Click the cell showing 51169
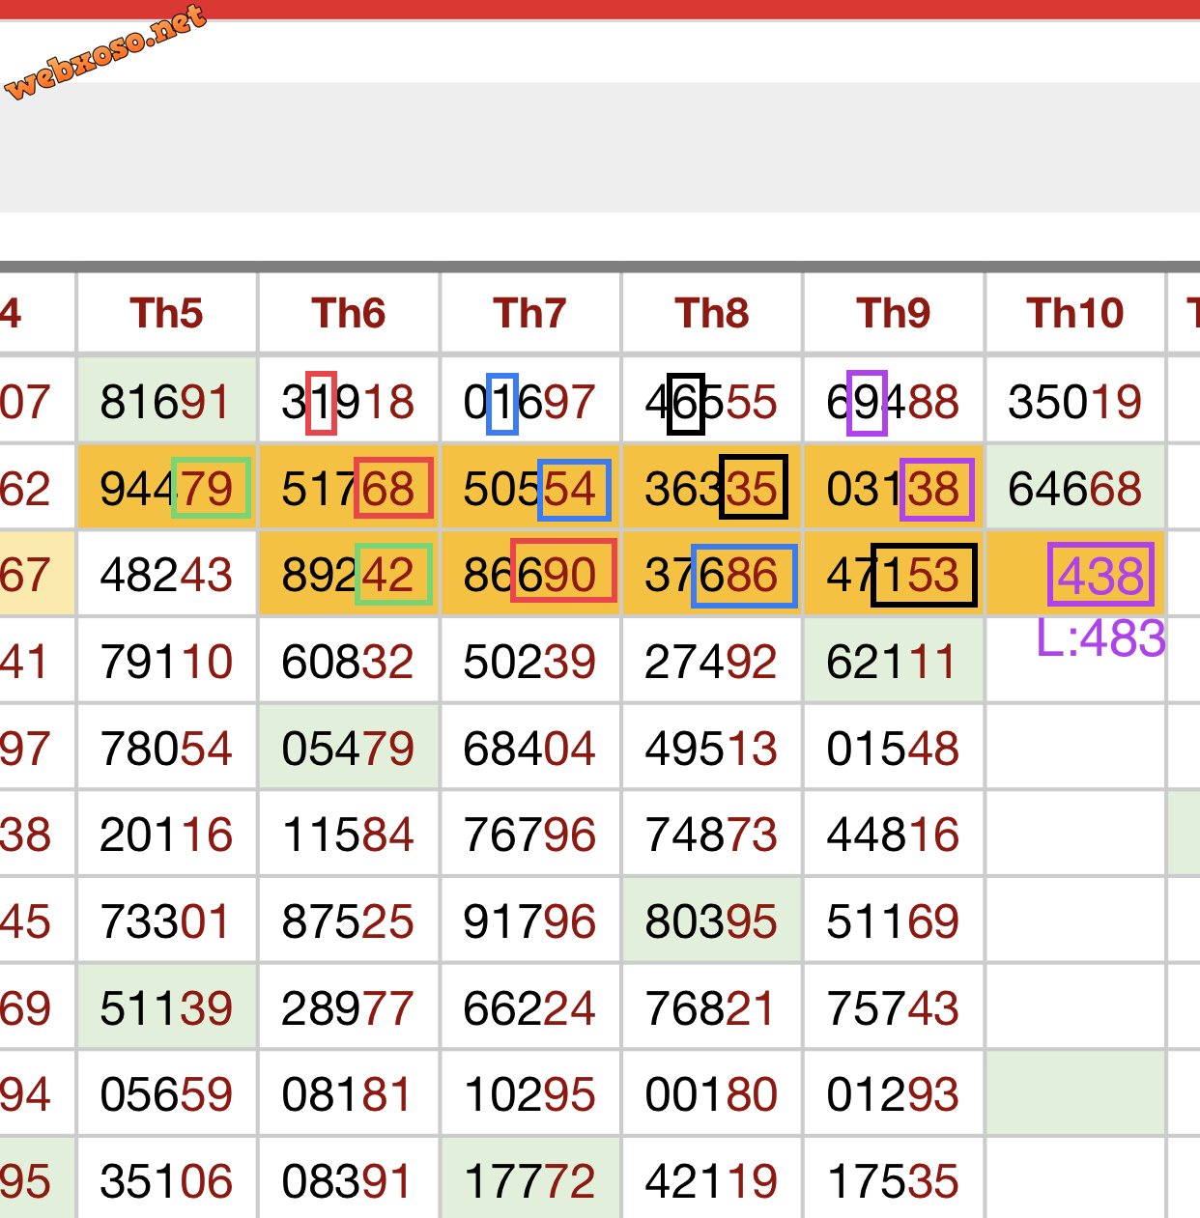1200x1218 pixels. 894,921
